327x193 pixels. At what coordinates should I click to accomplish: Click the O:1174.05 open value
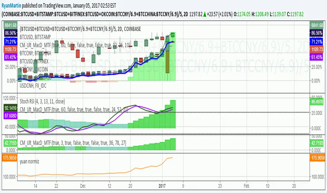(242, 14)
